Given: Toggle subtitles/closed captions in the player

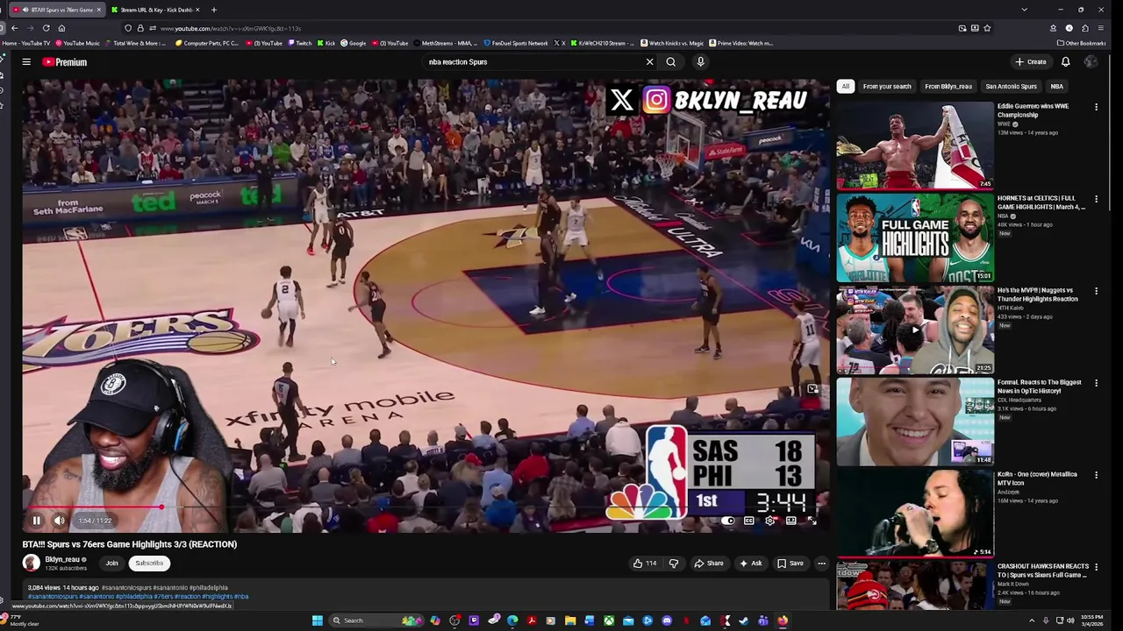Looking at the screenshot, I should [748, 521].
